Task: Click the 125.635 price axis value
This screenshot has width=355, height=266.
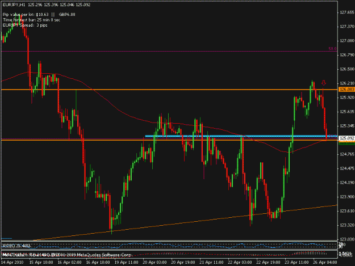Action: [347, 112]
